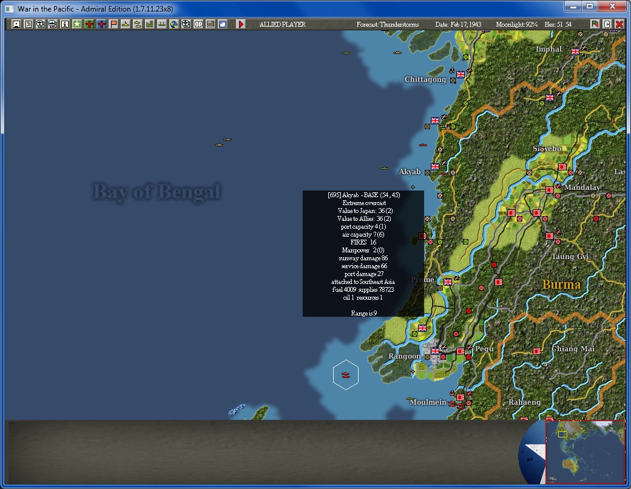
Task: Select the red ship icon north of Akyab
Action: click(x=422, y=145)
